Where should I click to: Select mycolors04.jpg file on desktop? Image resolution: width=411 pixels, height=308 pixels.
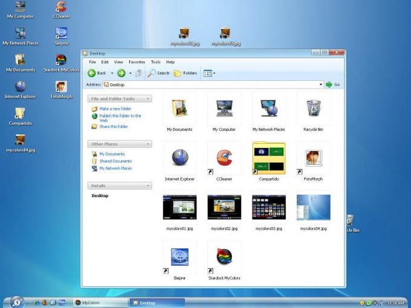[x=21, y=143]
